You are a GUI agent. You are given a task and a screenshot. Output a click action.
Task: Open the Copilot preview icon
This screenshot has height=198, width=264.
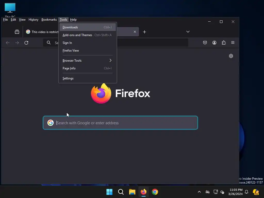(x=256, y=192)
